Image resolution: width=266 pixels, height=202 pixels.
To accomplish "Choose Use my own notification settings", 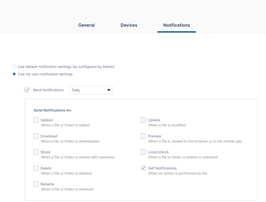I will click(15, 74).
